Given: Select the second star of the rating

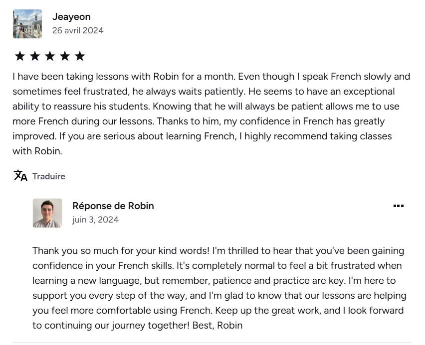Looking at the screenshot, I should 34,56.
